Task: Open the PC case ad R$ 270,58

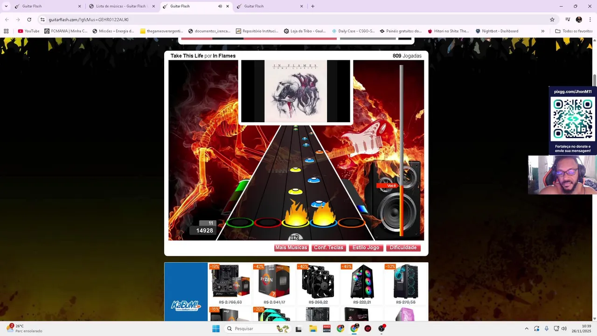Action: [x=406, y=284]
